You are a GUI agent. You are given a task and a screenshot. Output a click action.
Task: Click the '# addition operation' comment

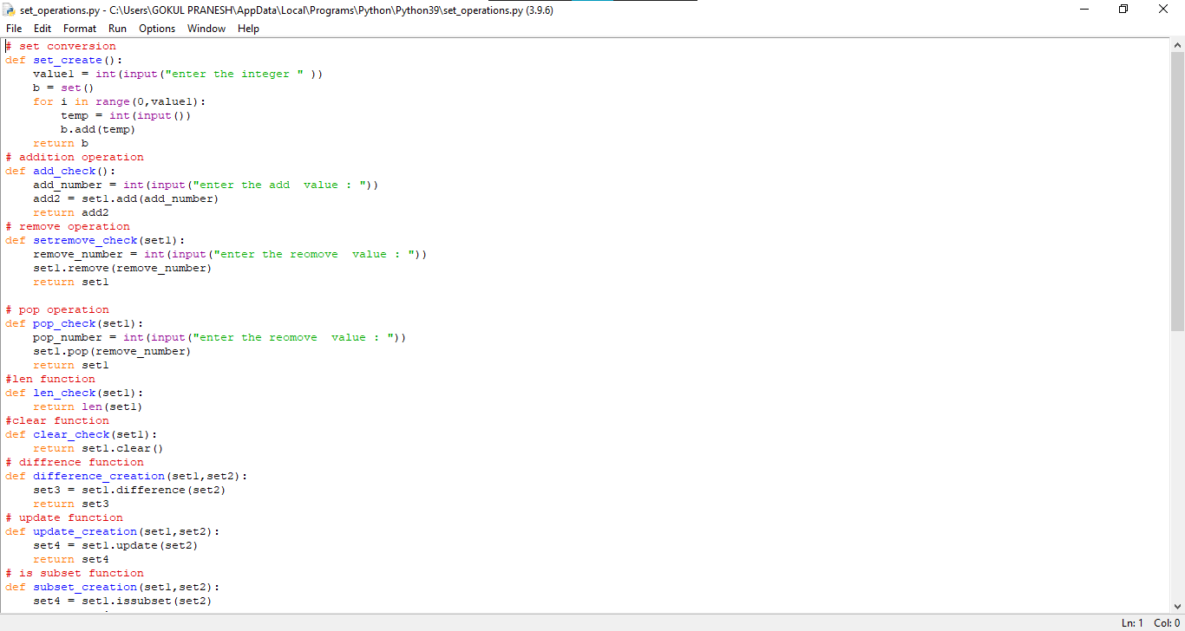point(75,157)
